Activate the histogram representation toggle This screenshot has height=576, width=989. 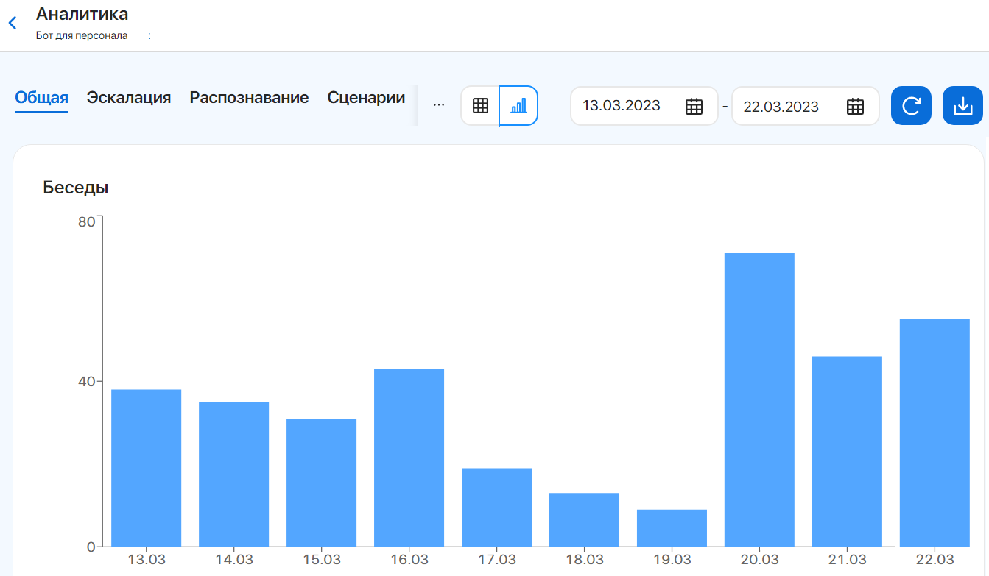click(520, 105)
